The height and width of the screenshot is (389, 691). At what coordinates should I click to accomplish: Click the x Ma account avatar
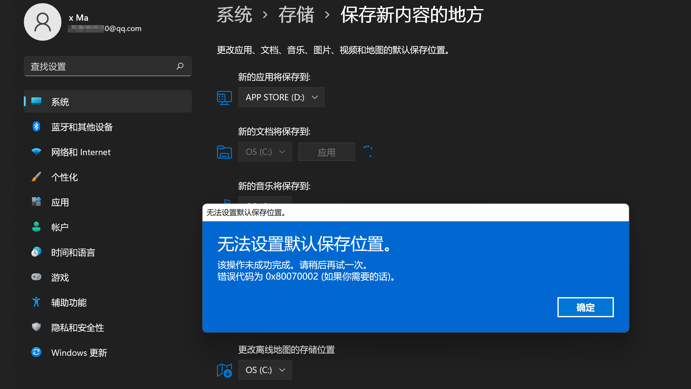tap(42, 22)
